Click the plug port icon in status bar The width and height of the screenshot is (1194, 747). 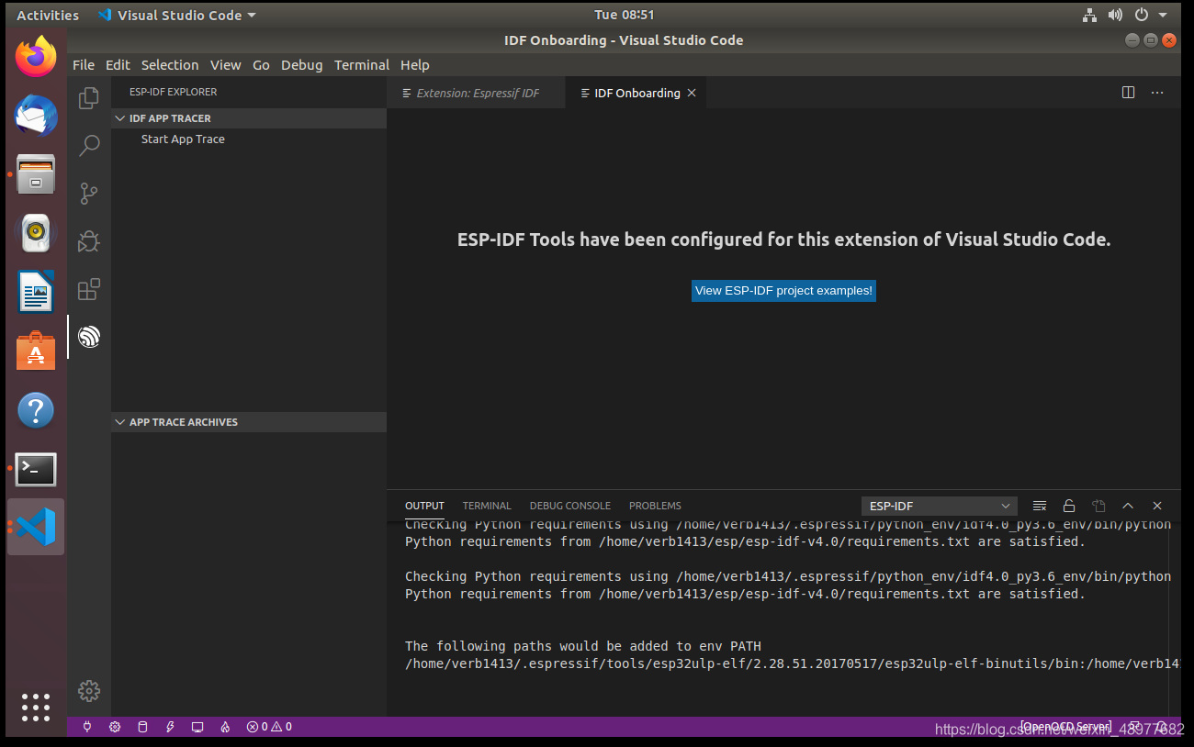87,727
